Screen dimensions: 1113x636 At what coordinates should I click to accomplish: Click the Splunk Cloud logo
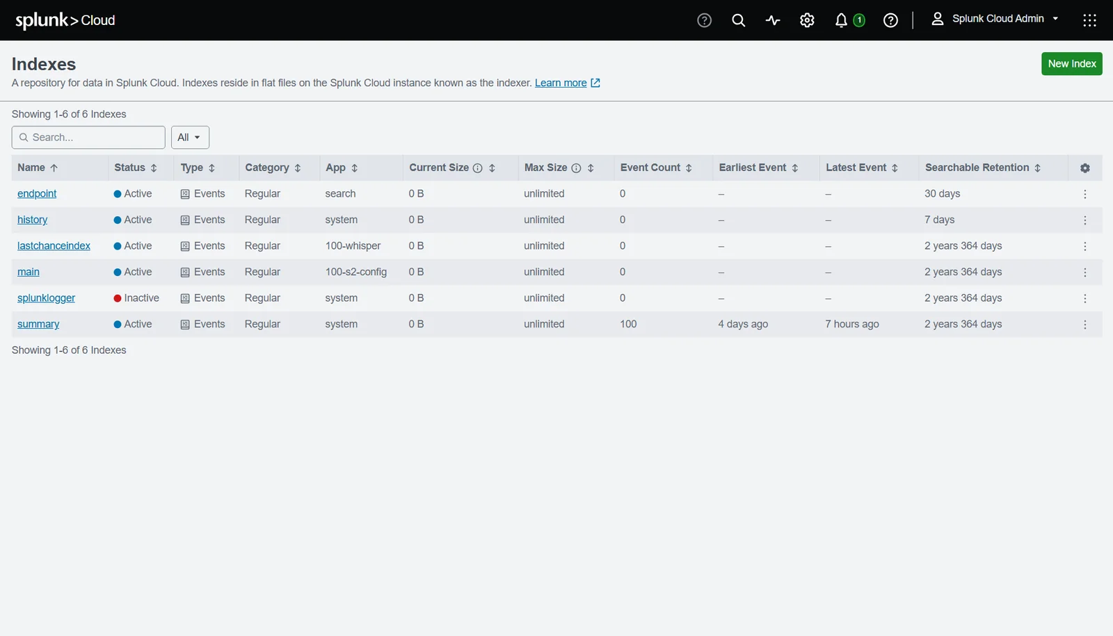tap(65, 20)
